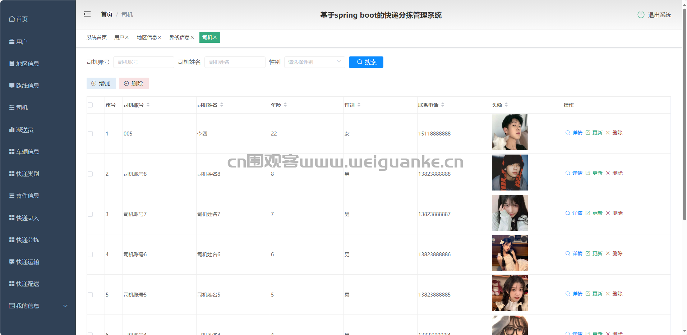Expand 我的信息 menu in sidebar
The height and width of the screenshot is (335, 687).
click(x=38, y=306)
